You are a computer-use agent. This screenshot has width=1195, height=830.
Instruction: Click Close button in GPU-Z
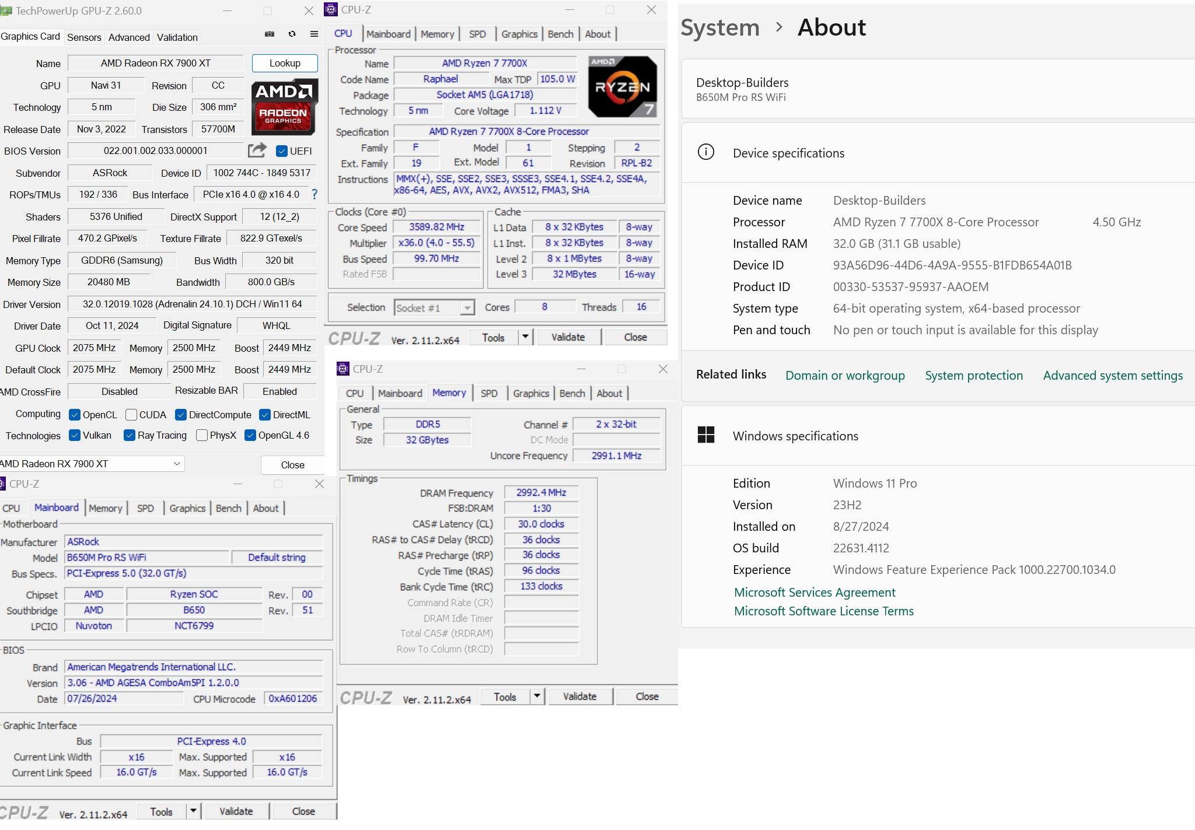[292, 465]
